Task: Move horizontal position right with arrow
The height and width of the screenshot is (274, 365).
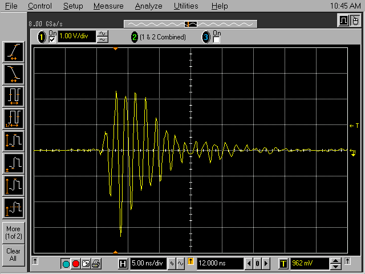Action: [x=266, y=264]
